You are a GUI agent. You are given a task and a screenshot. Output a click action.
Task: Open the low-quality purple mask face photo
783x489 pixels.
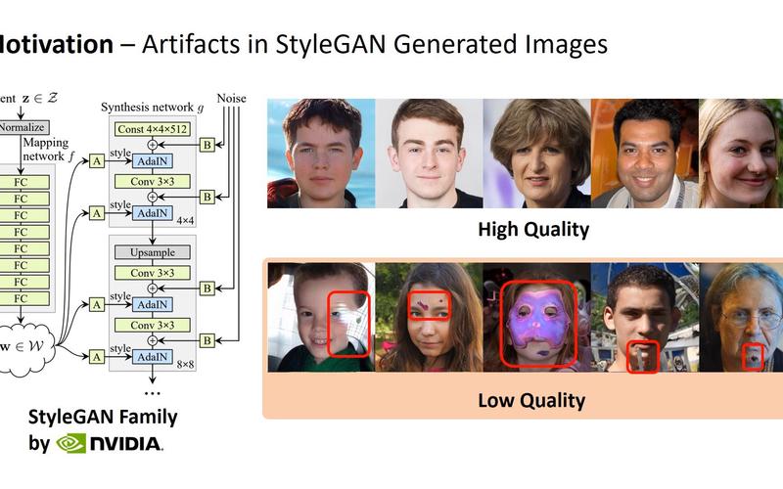tap(536, 317)
